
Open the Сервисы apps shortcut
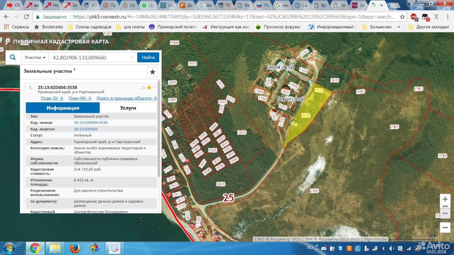[x=17, y=27]
